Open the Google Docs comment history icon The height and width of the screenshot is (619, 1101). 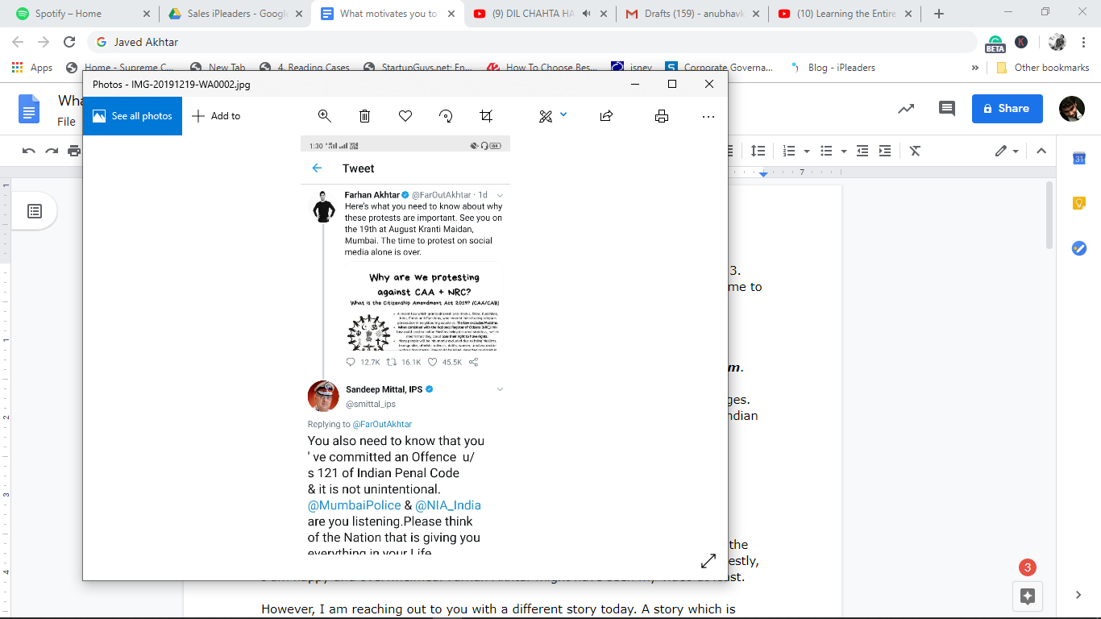[x=946, y=109]
